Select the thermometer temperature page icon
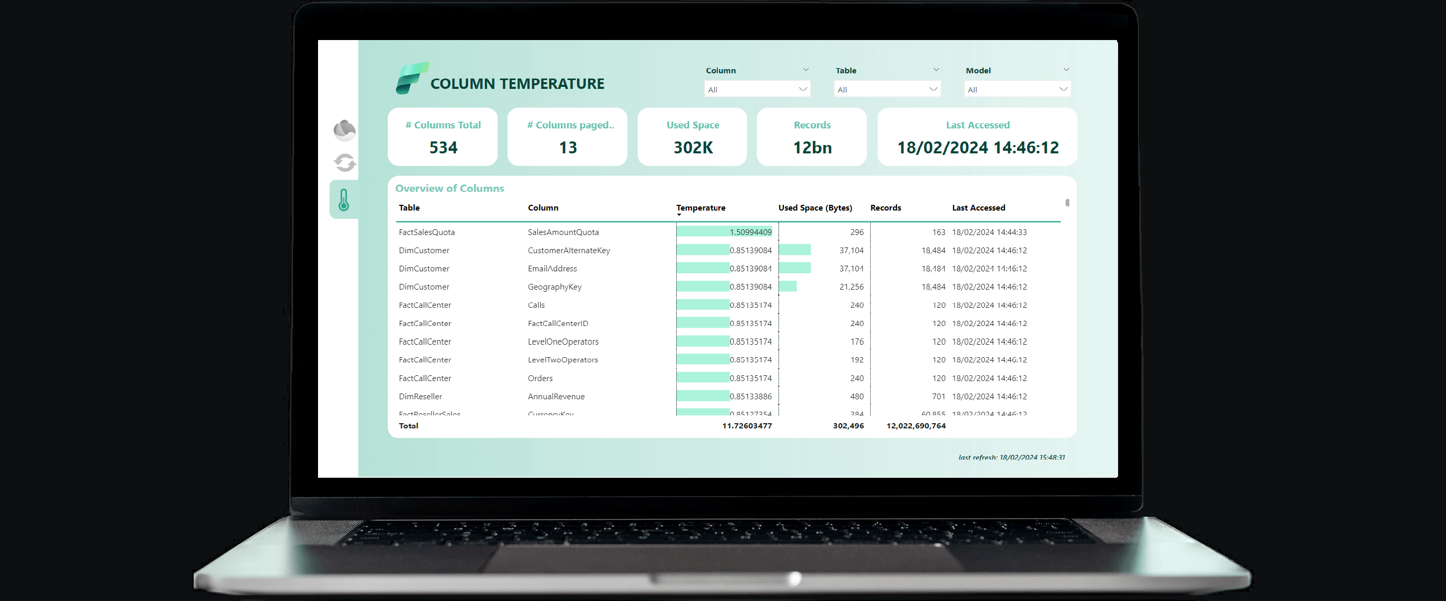Image resolution: width=1446 pixels, height=601 pixels. [344, 200]
